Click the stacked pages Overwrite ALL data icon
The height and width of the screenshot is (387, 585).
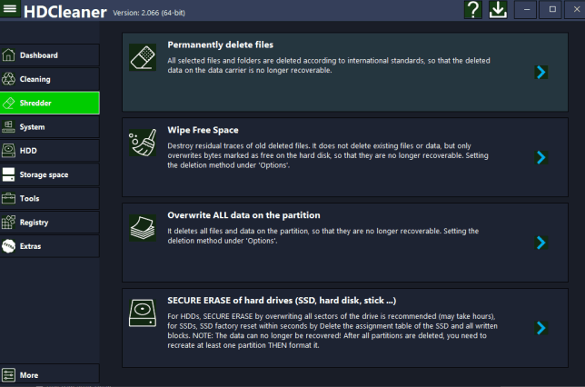[143, 227]
